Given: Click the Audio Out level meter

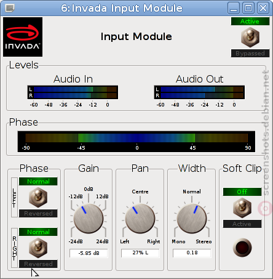Looking at the screenshot, I should pos(199,92).
